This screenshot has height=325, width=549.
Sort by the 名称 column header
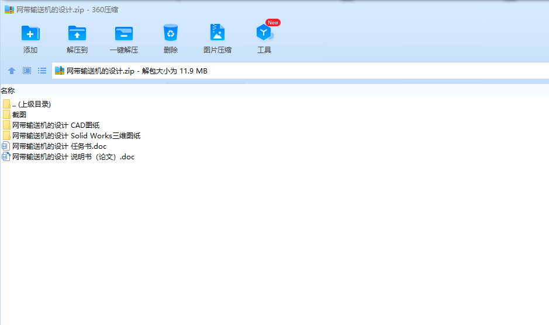click(x=8, y=91)
